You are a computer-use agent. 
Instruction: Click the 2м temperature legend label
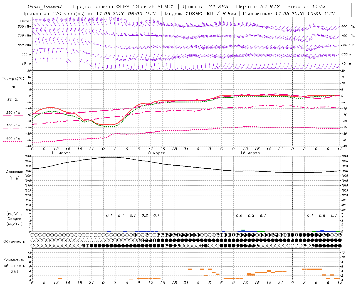pyautogui.click(x=13, y=87)
